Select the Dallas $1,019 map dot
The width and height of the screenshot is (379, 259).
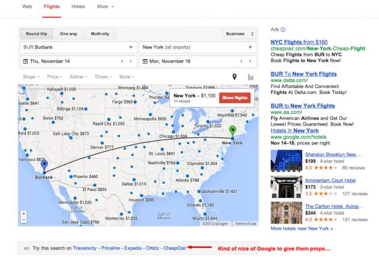[x=134, y=180]
